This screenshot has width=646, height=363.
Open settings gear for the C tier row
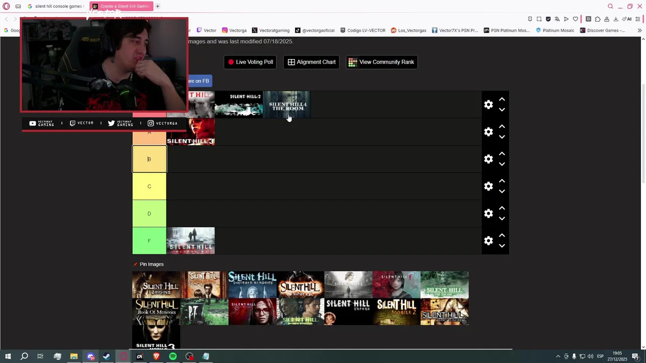point(488,187)
